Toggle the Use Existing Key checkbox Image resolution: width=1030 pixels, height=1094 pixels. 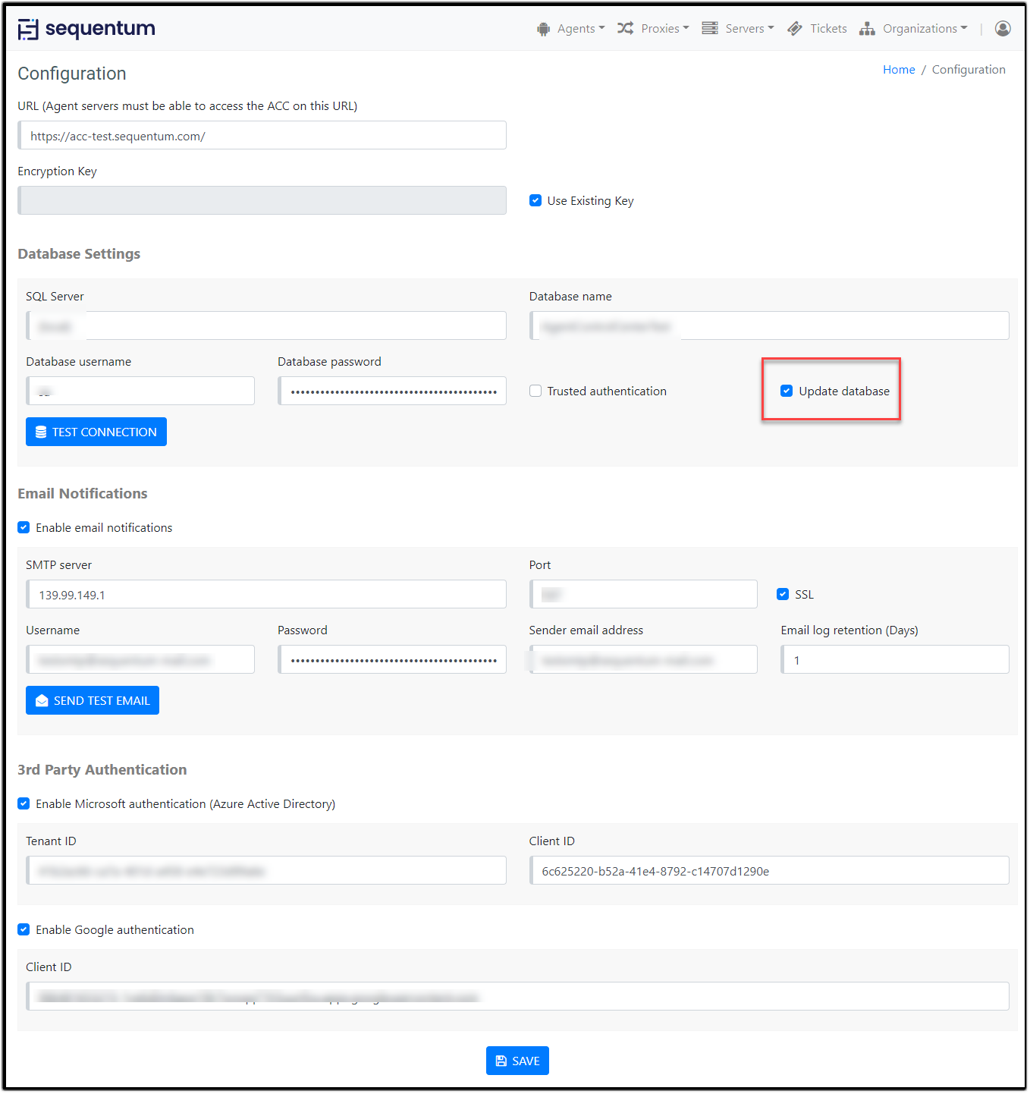point(535,200)
